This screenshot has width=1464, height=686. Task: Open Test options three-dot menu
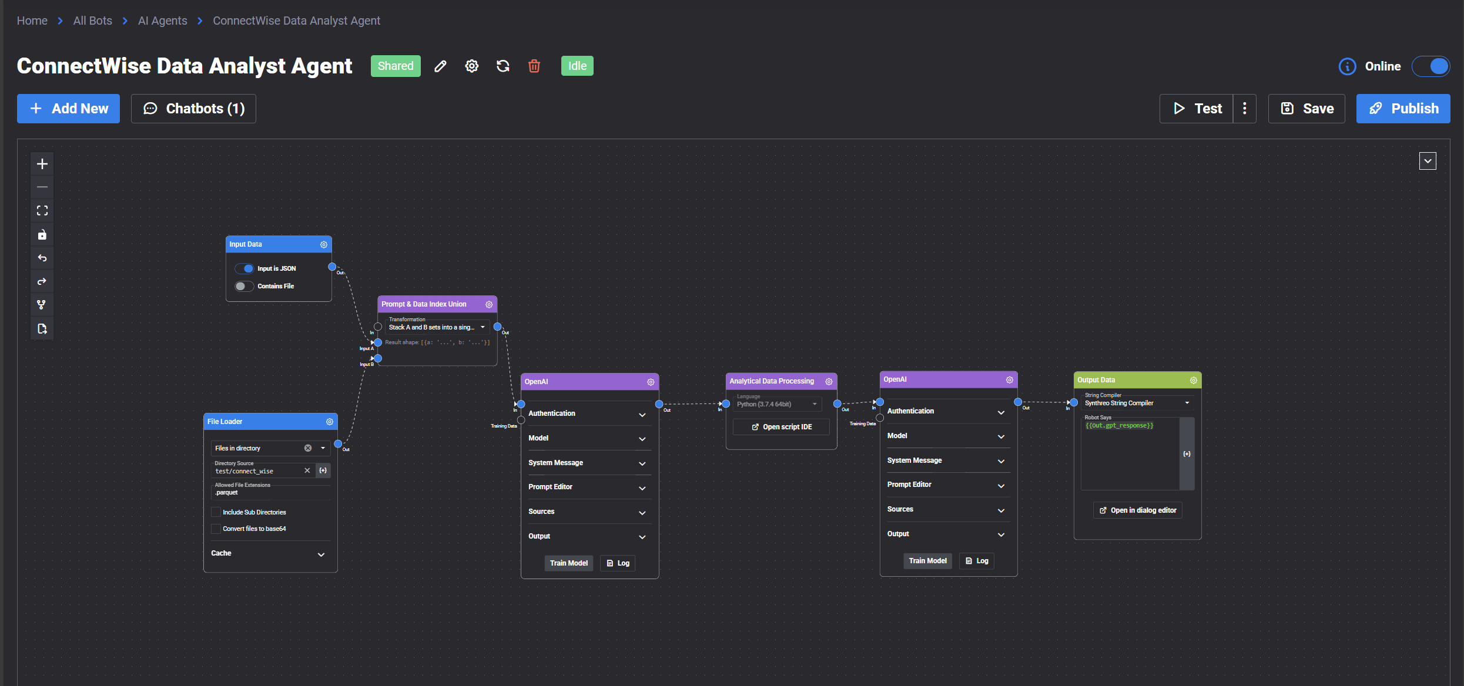click(x=1244, y=109)
